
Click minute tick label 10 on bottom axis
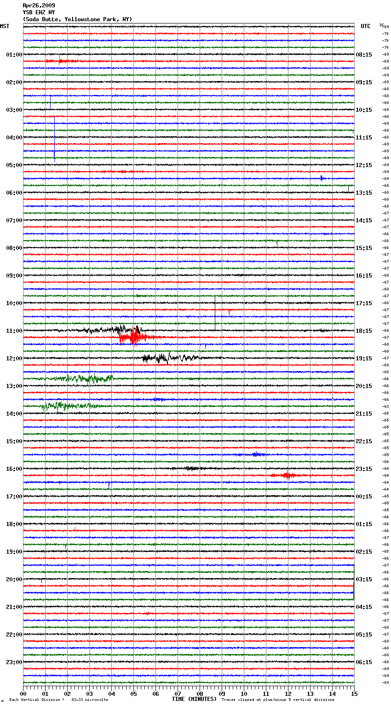point(244,694)
